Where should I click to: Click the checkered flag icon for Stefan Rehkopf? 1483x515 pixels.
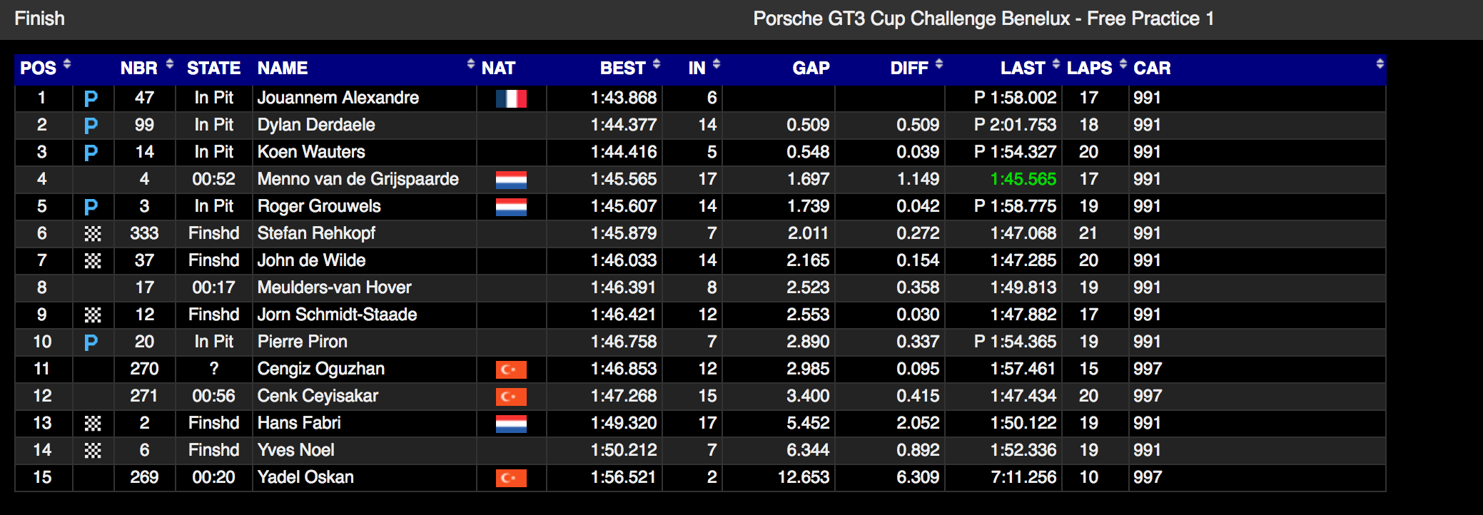tap(93, 234)
